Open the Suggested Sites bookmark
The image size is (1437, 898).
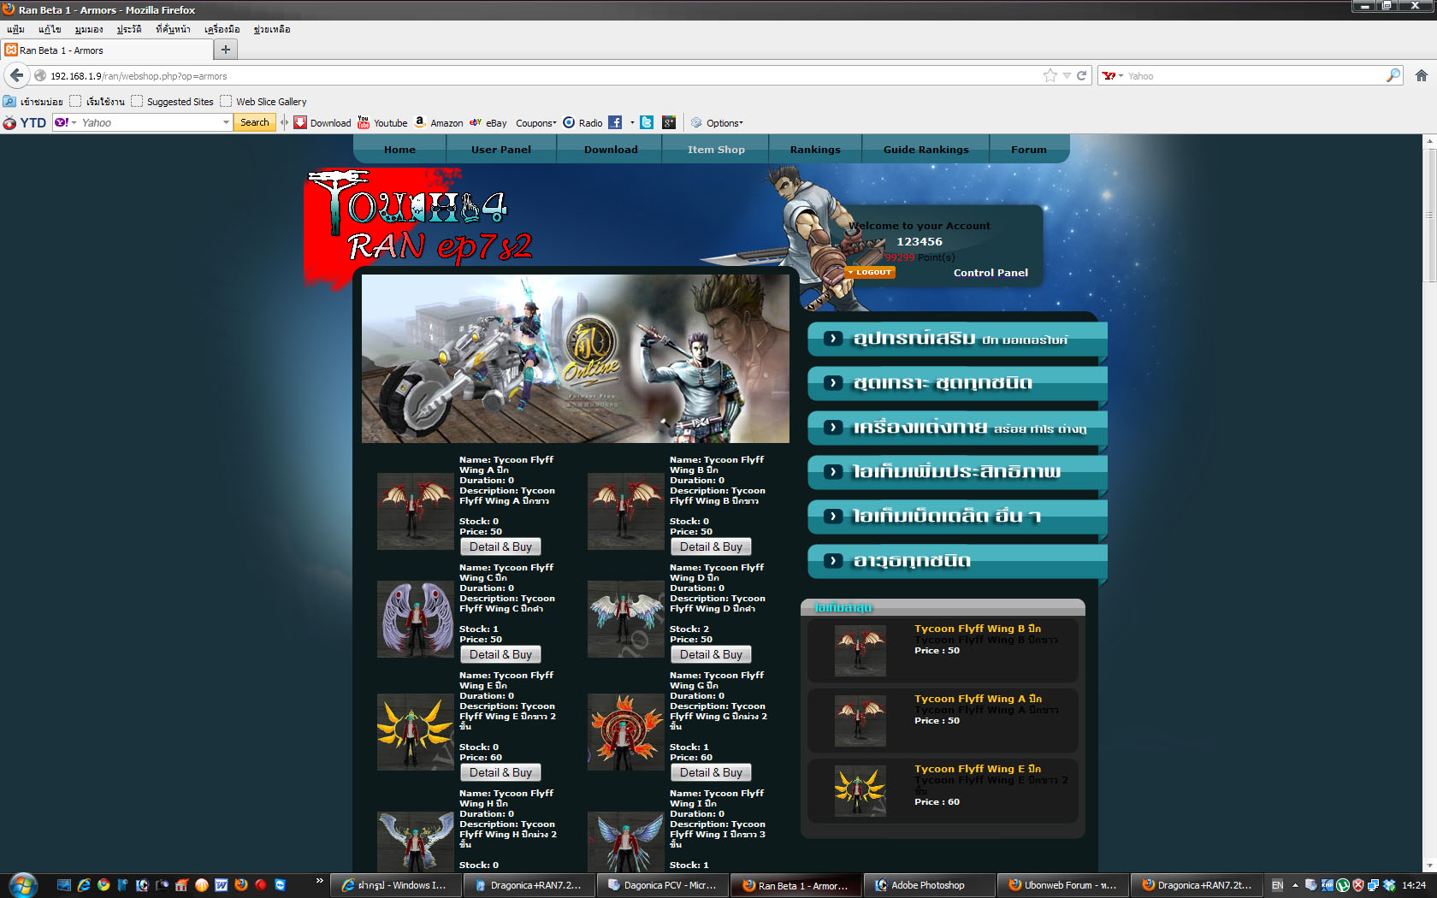click(x=173, y=102)
